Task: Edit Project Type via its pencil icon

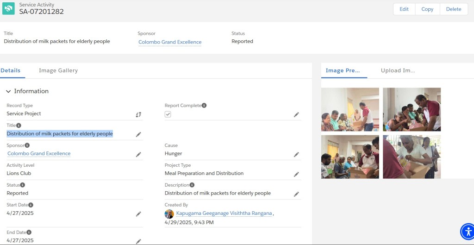Action: 296,174
